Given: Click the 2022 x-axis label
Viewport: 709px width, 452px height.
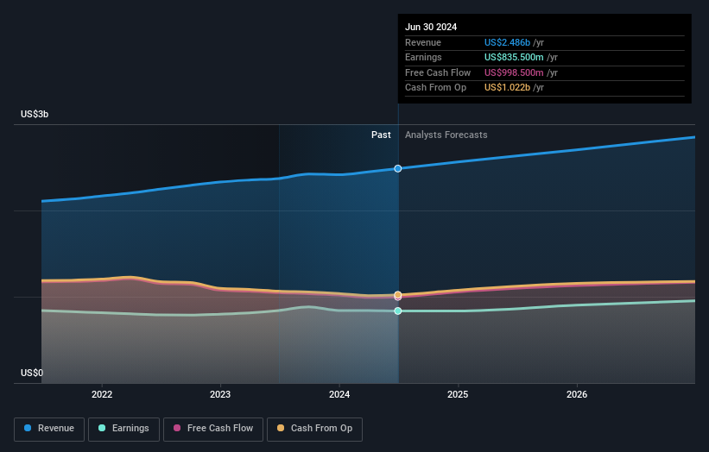Looking at the screenshot, I should (102, 394).
